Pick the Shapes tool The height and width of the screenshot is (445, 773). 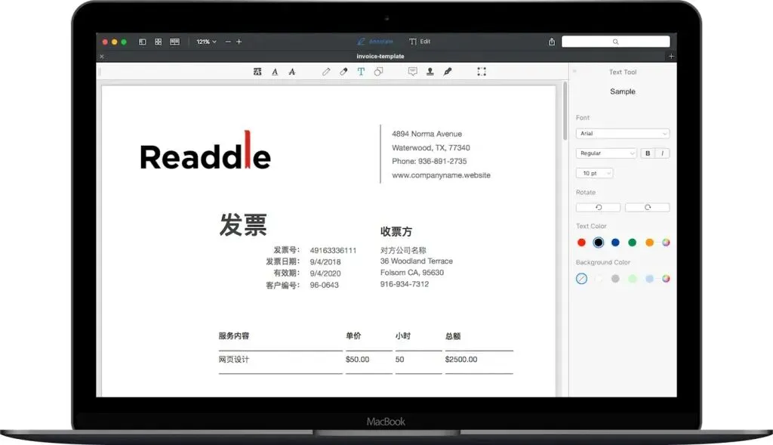pyautogui.click(x=378, y=72)
